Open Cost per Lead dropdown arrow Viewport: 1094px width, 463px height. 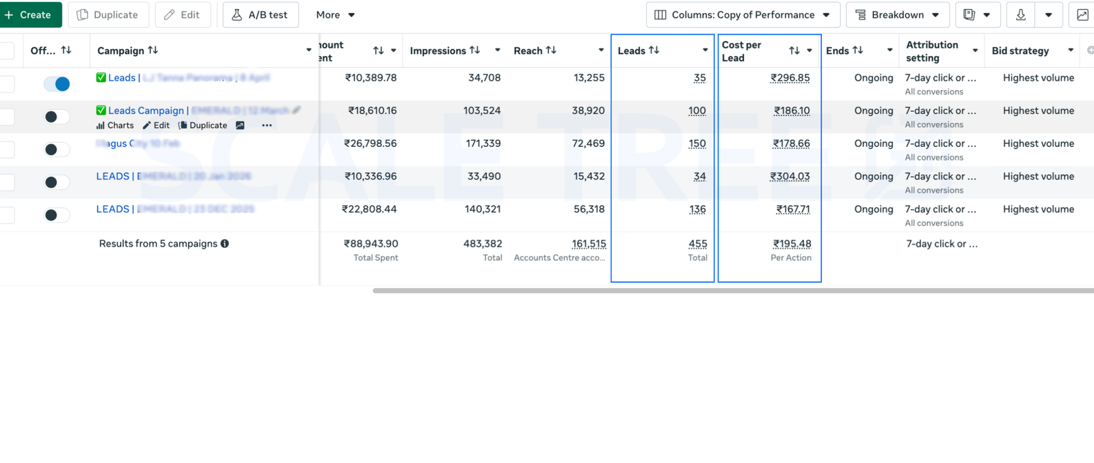point(810,51)
